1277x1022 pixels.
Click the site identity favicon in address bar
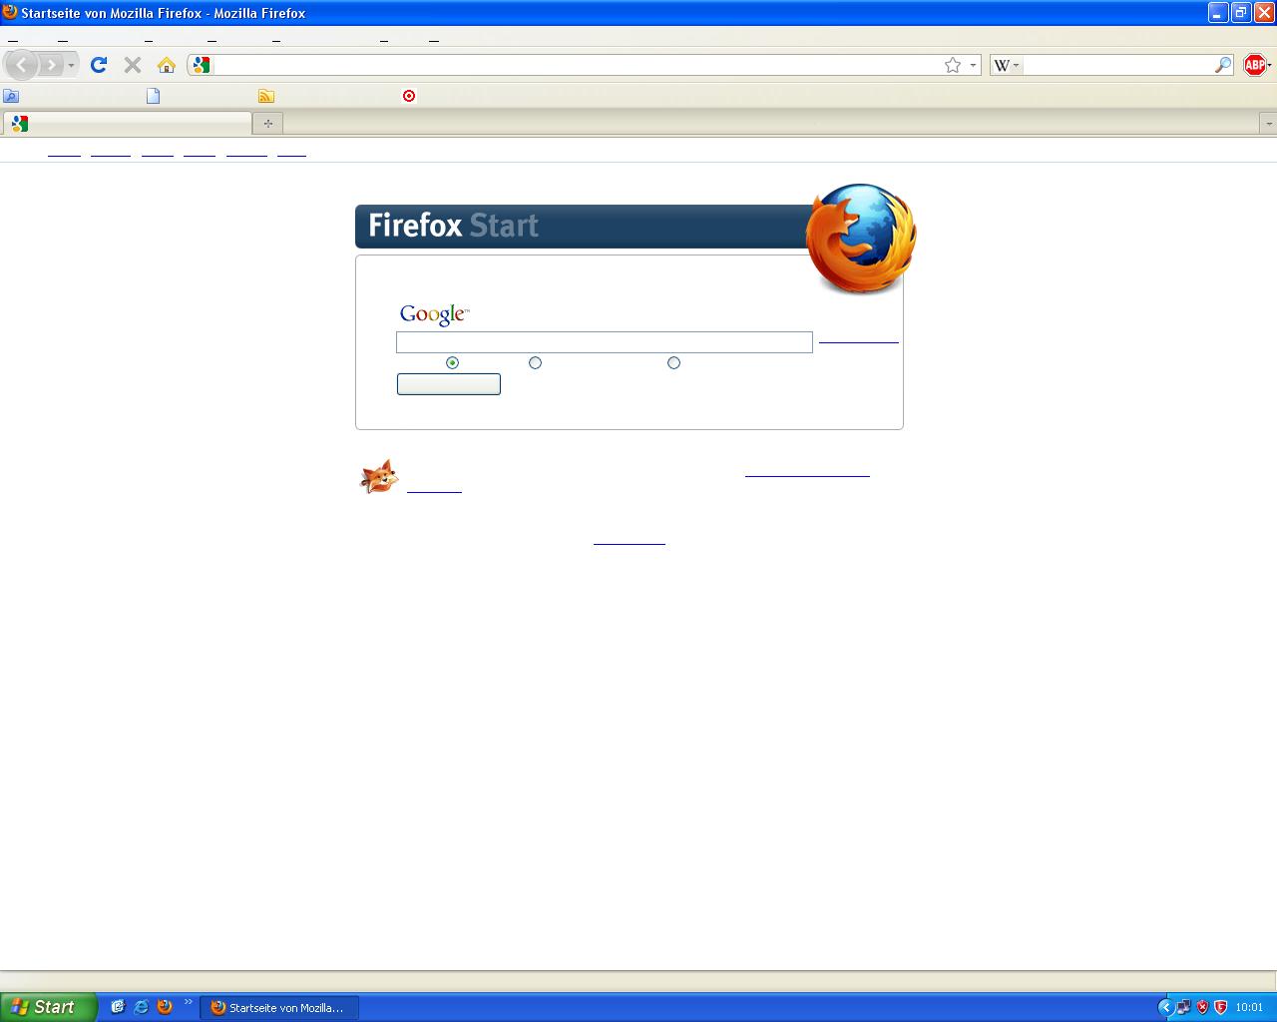point(202,65)
